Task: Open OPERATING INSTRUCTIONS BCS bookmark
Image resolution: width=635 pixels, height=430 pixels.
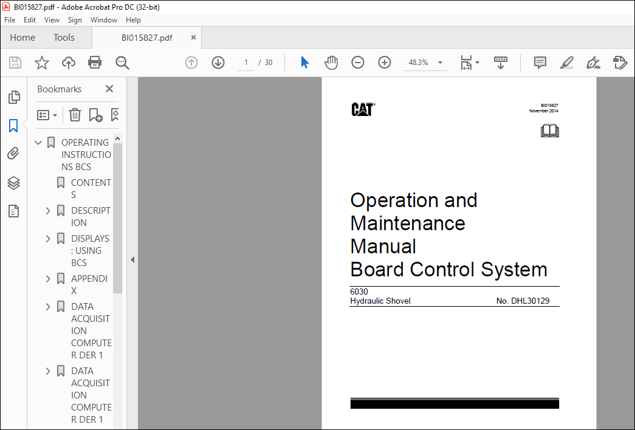Action: pyautogui.click(x=86, y=155)
